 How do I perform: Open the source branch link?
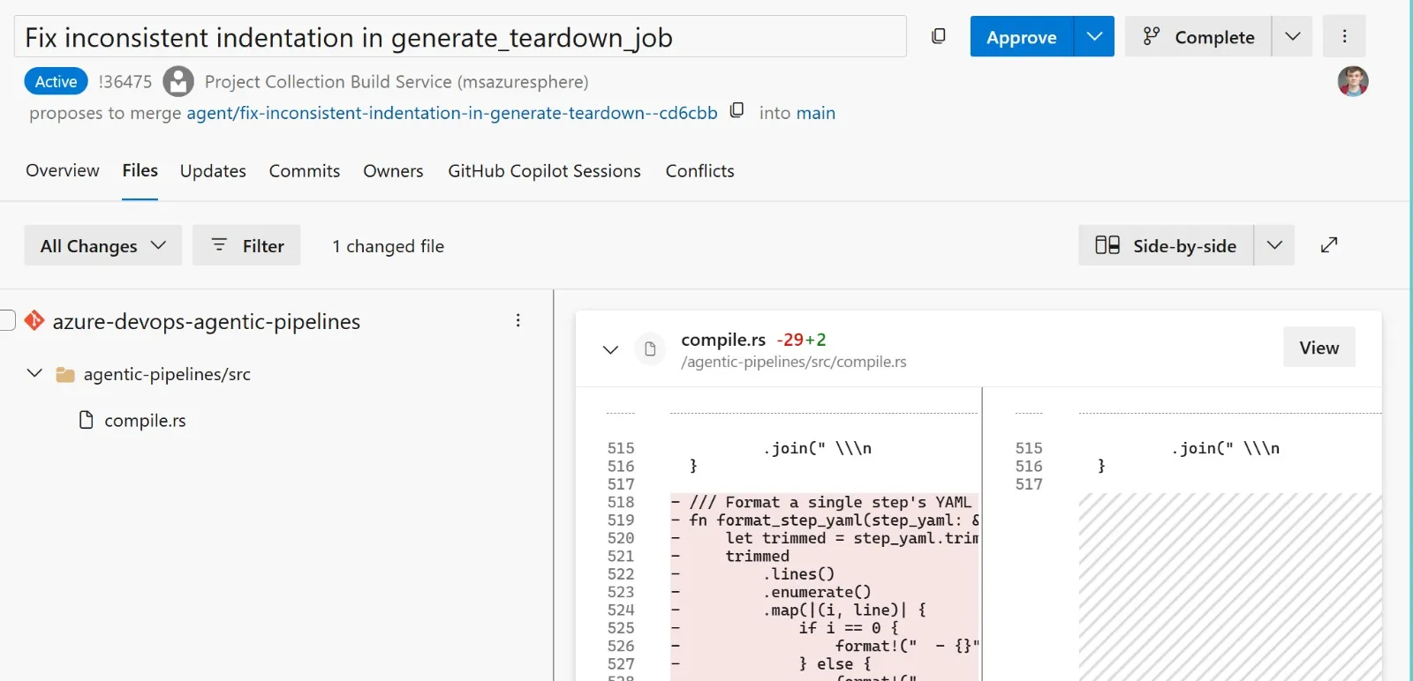pos(452,113)
